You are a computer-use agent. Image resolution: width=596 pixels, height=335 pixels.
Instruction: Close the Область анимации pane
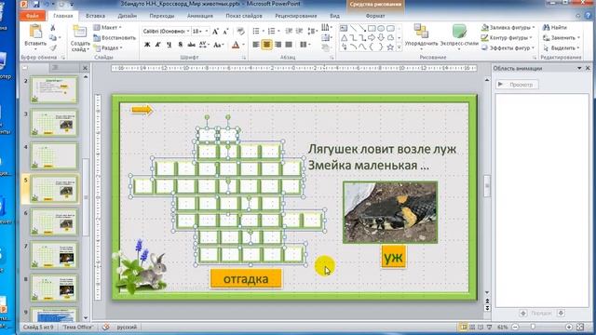point(588,68)
